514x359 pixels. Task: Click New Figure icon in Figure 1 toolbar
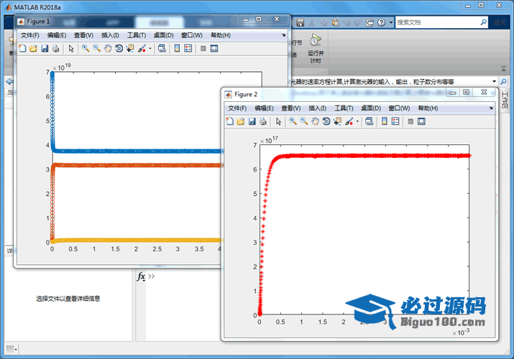22,49
